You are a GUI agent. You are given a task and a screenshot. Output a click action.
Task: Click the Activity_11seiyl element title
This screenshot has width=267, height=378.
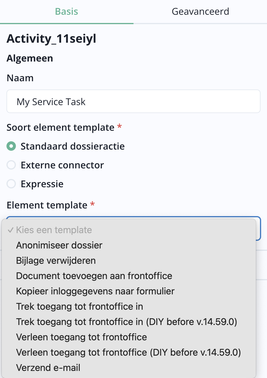(x=51, y=39)
